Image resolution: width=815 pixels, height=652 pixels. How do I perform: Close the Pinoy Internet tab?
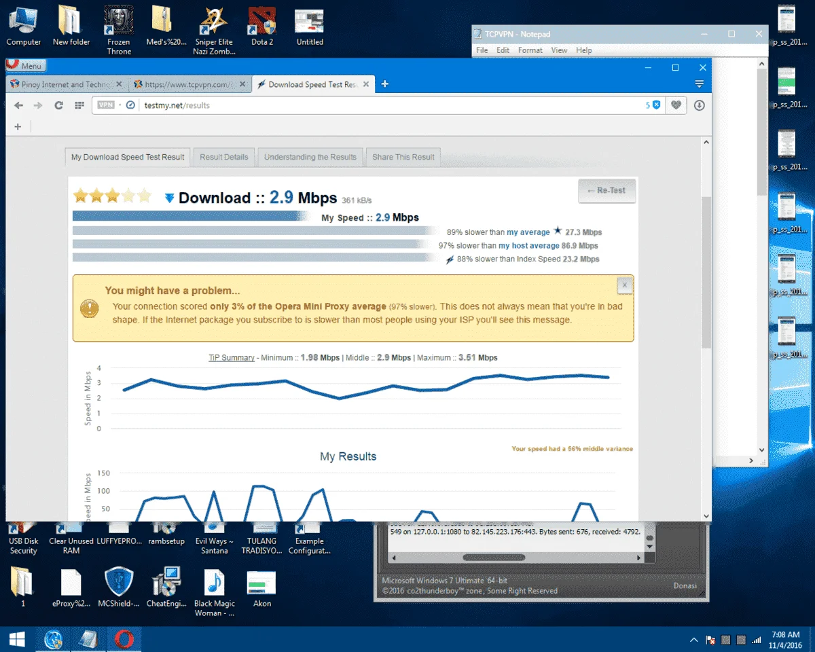120,84
